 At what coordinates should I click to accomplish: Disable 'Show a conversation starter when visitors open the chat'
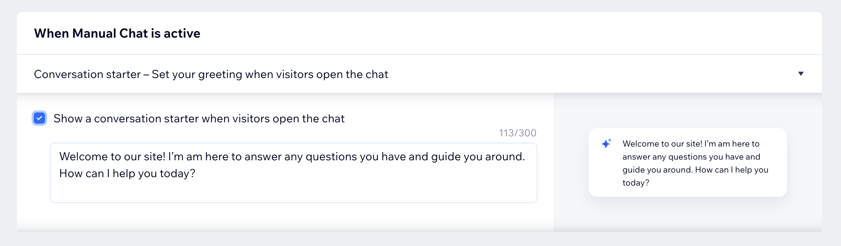tap(39, 118)
